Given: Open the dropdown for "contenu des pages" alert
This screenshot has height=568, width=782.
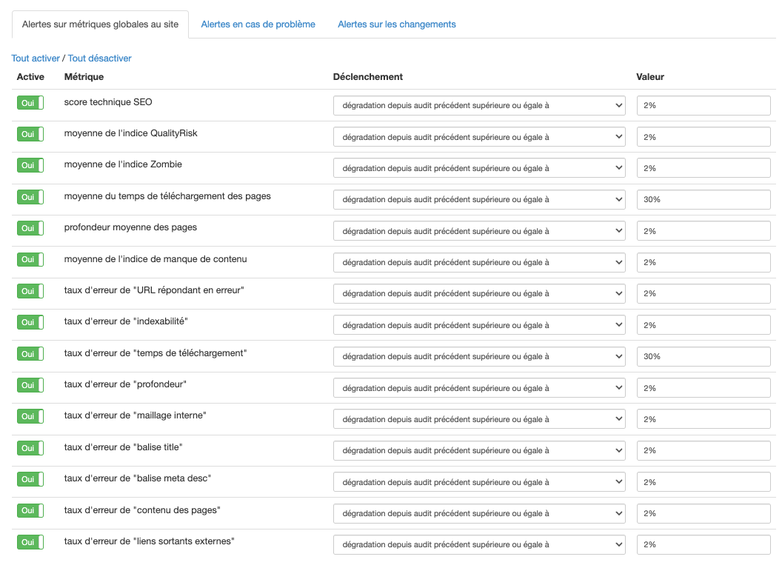Looking at the screenshot, I should pyautogui.click(x=478, y=513).
